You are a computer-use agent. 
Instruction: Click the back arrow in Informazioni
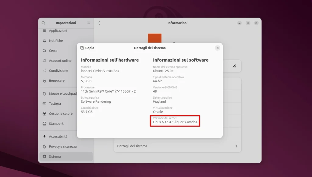(99, 23)
